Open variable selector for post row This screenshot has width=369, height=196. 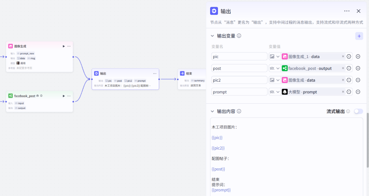(x=349, y=68)
